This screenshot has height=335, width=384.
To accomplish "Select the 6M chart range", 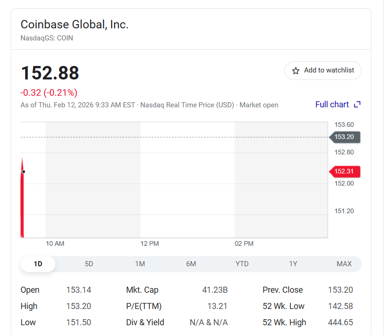I will [191, 264].
